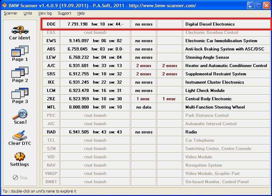Select the LEW unit button

point(51,57)
